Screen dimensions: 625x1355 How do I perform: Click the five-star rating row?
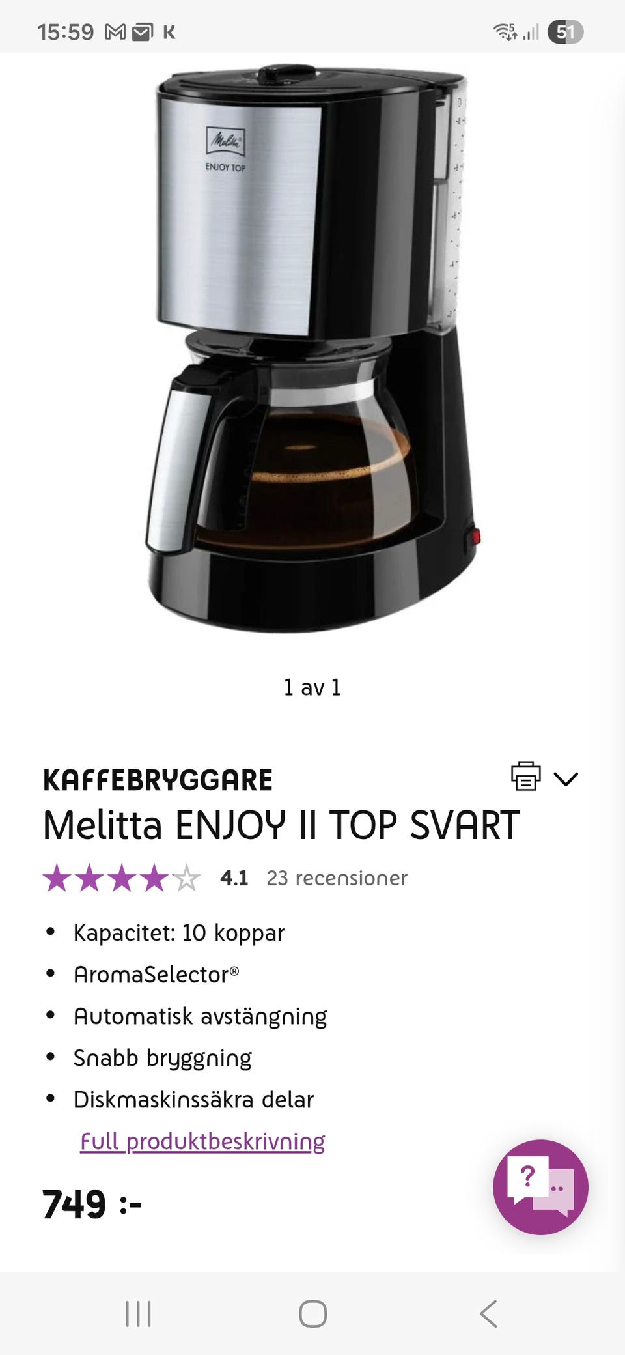122,878
